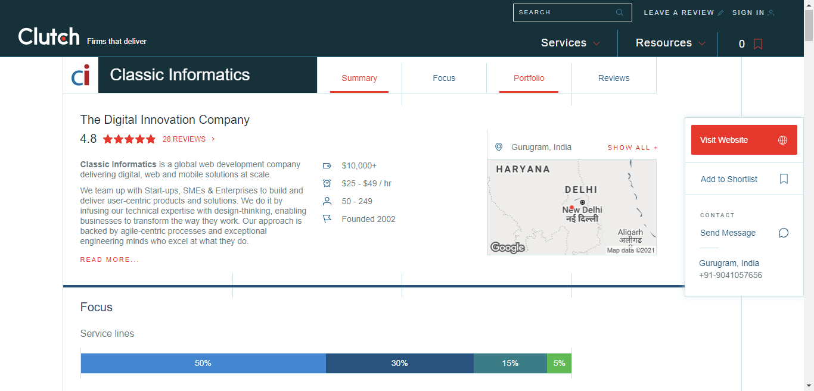Click the search magnifier icon
The width and height of the screenshot is (814, 391).
click(620, 12)
